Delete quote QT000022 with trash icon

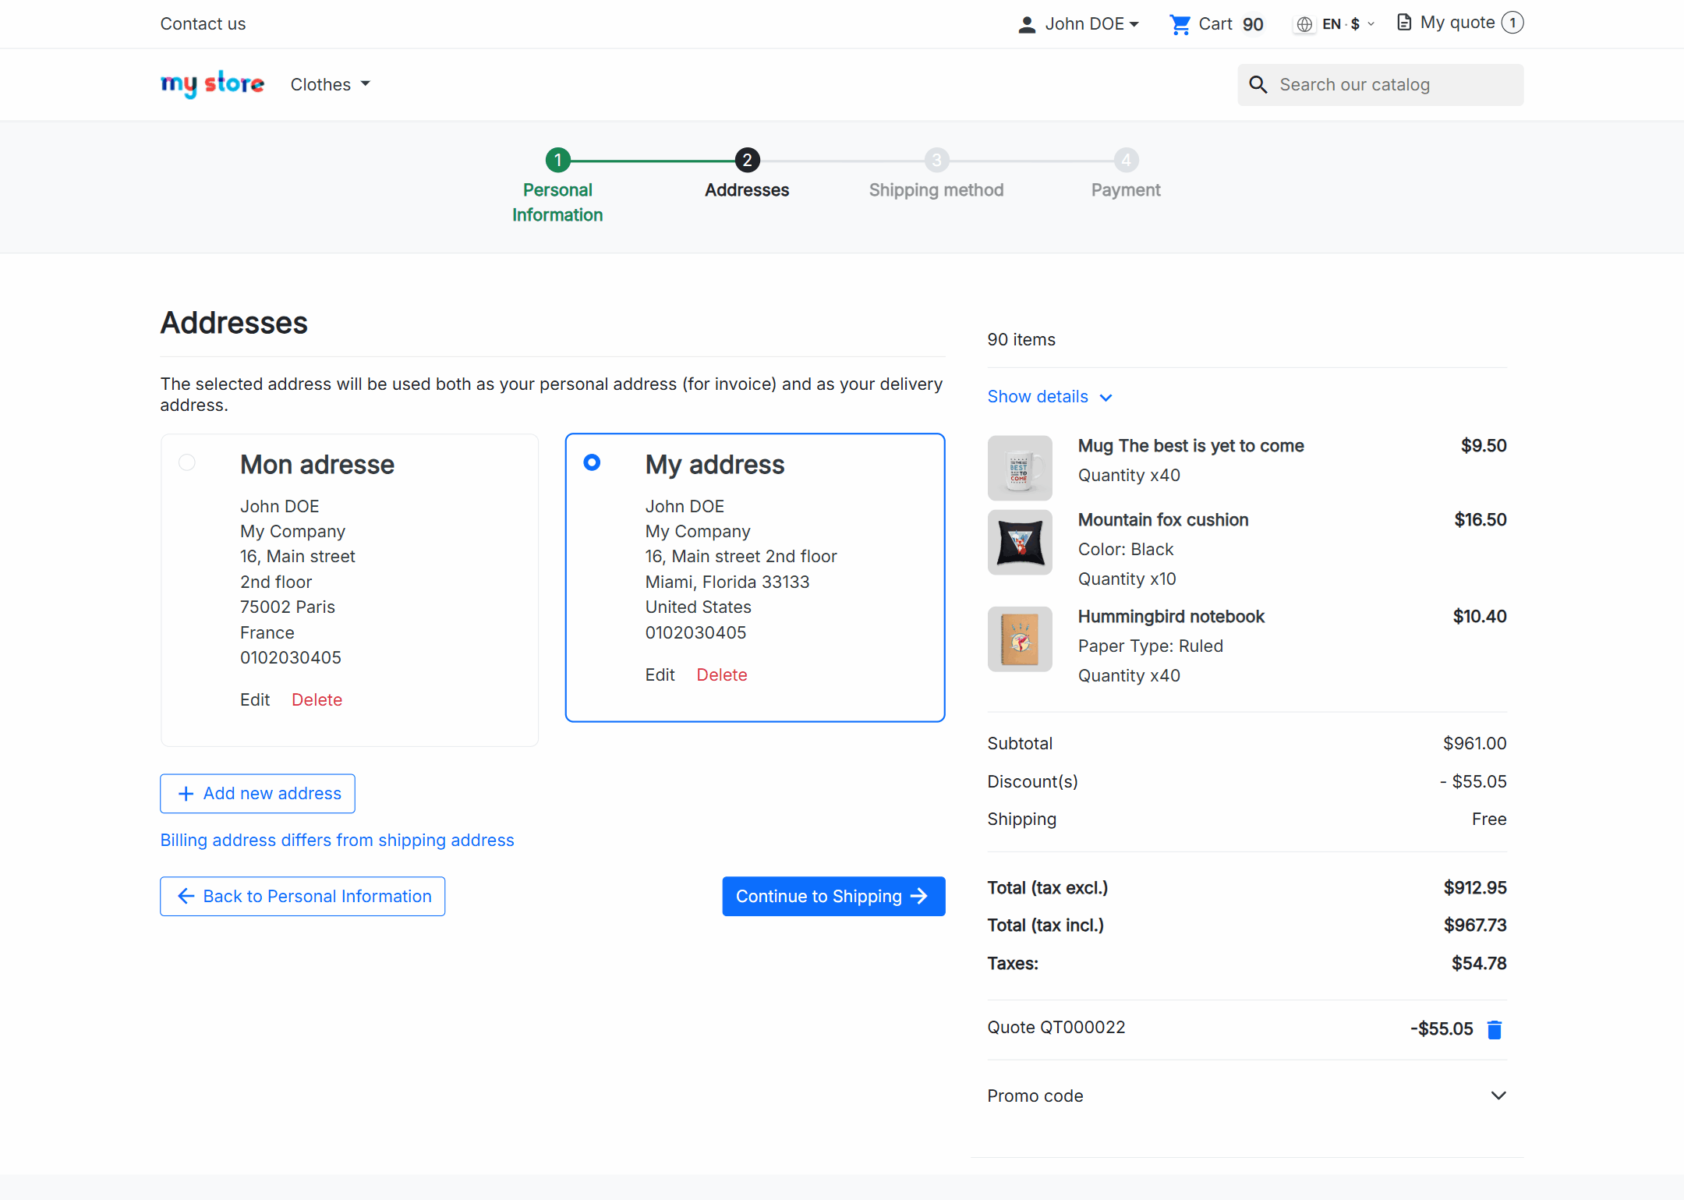[x=1495, y=1030]
